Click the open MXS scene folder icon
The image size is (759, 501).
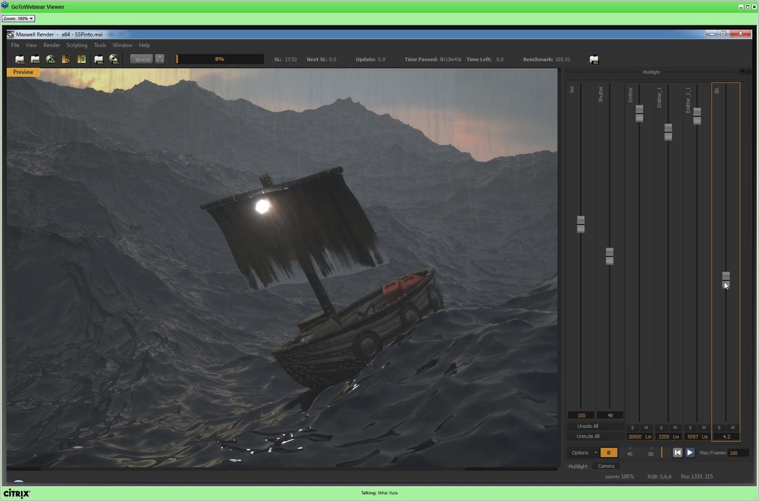tap(19, 59)
